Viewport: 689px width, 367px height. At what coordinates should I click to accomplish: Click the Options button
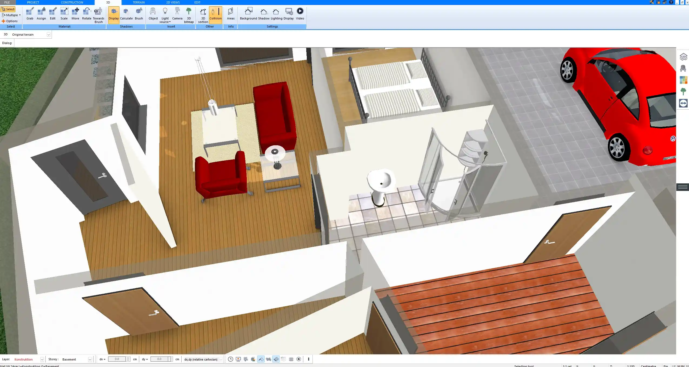point(9,21)
